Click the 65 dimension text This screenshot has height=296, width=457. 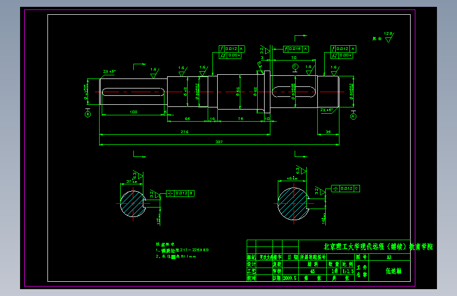point(188,119)
